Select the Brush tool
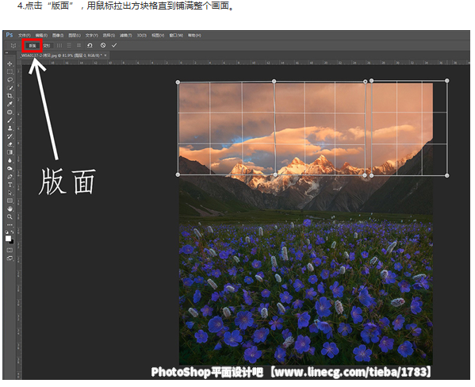475x387 pixels. [10, 121]
